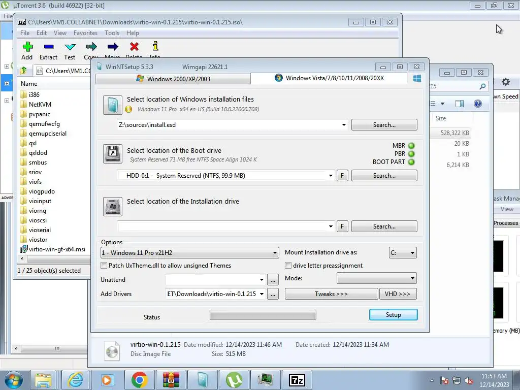
Task: Open the Add Drivers path dropdown
Action: [262, 294]
